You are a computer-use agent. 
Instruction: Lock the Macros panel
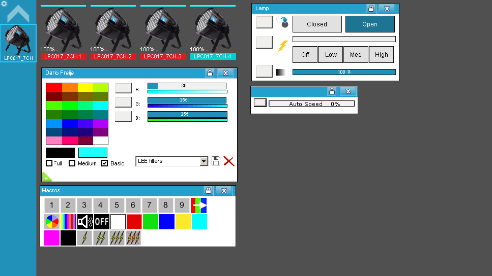208,191
